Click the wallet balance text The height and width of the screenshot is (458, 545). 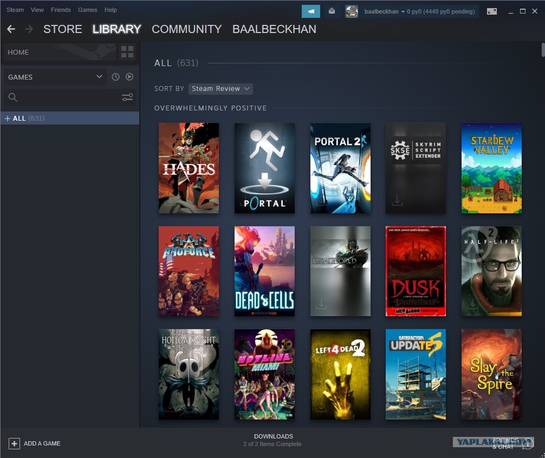coord(441,11)
